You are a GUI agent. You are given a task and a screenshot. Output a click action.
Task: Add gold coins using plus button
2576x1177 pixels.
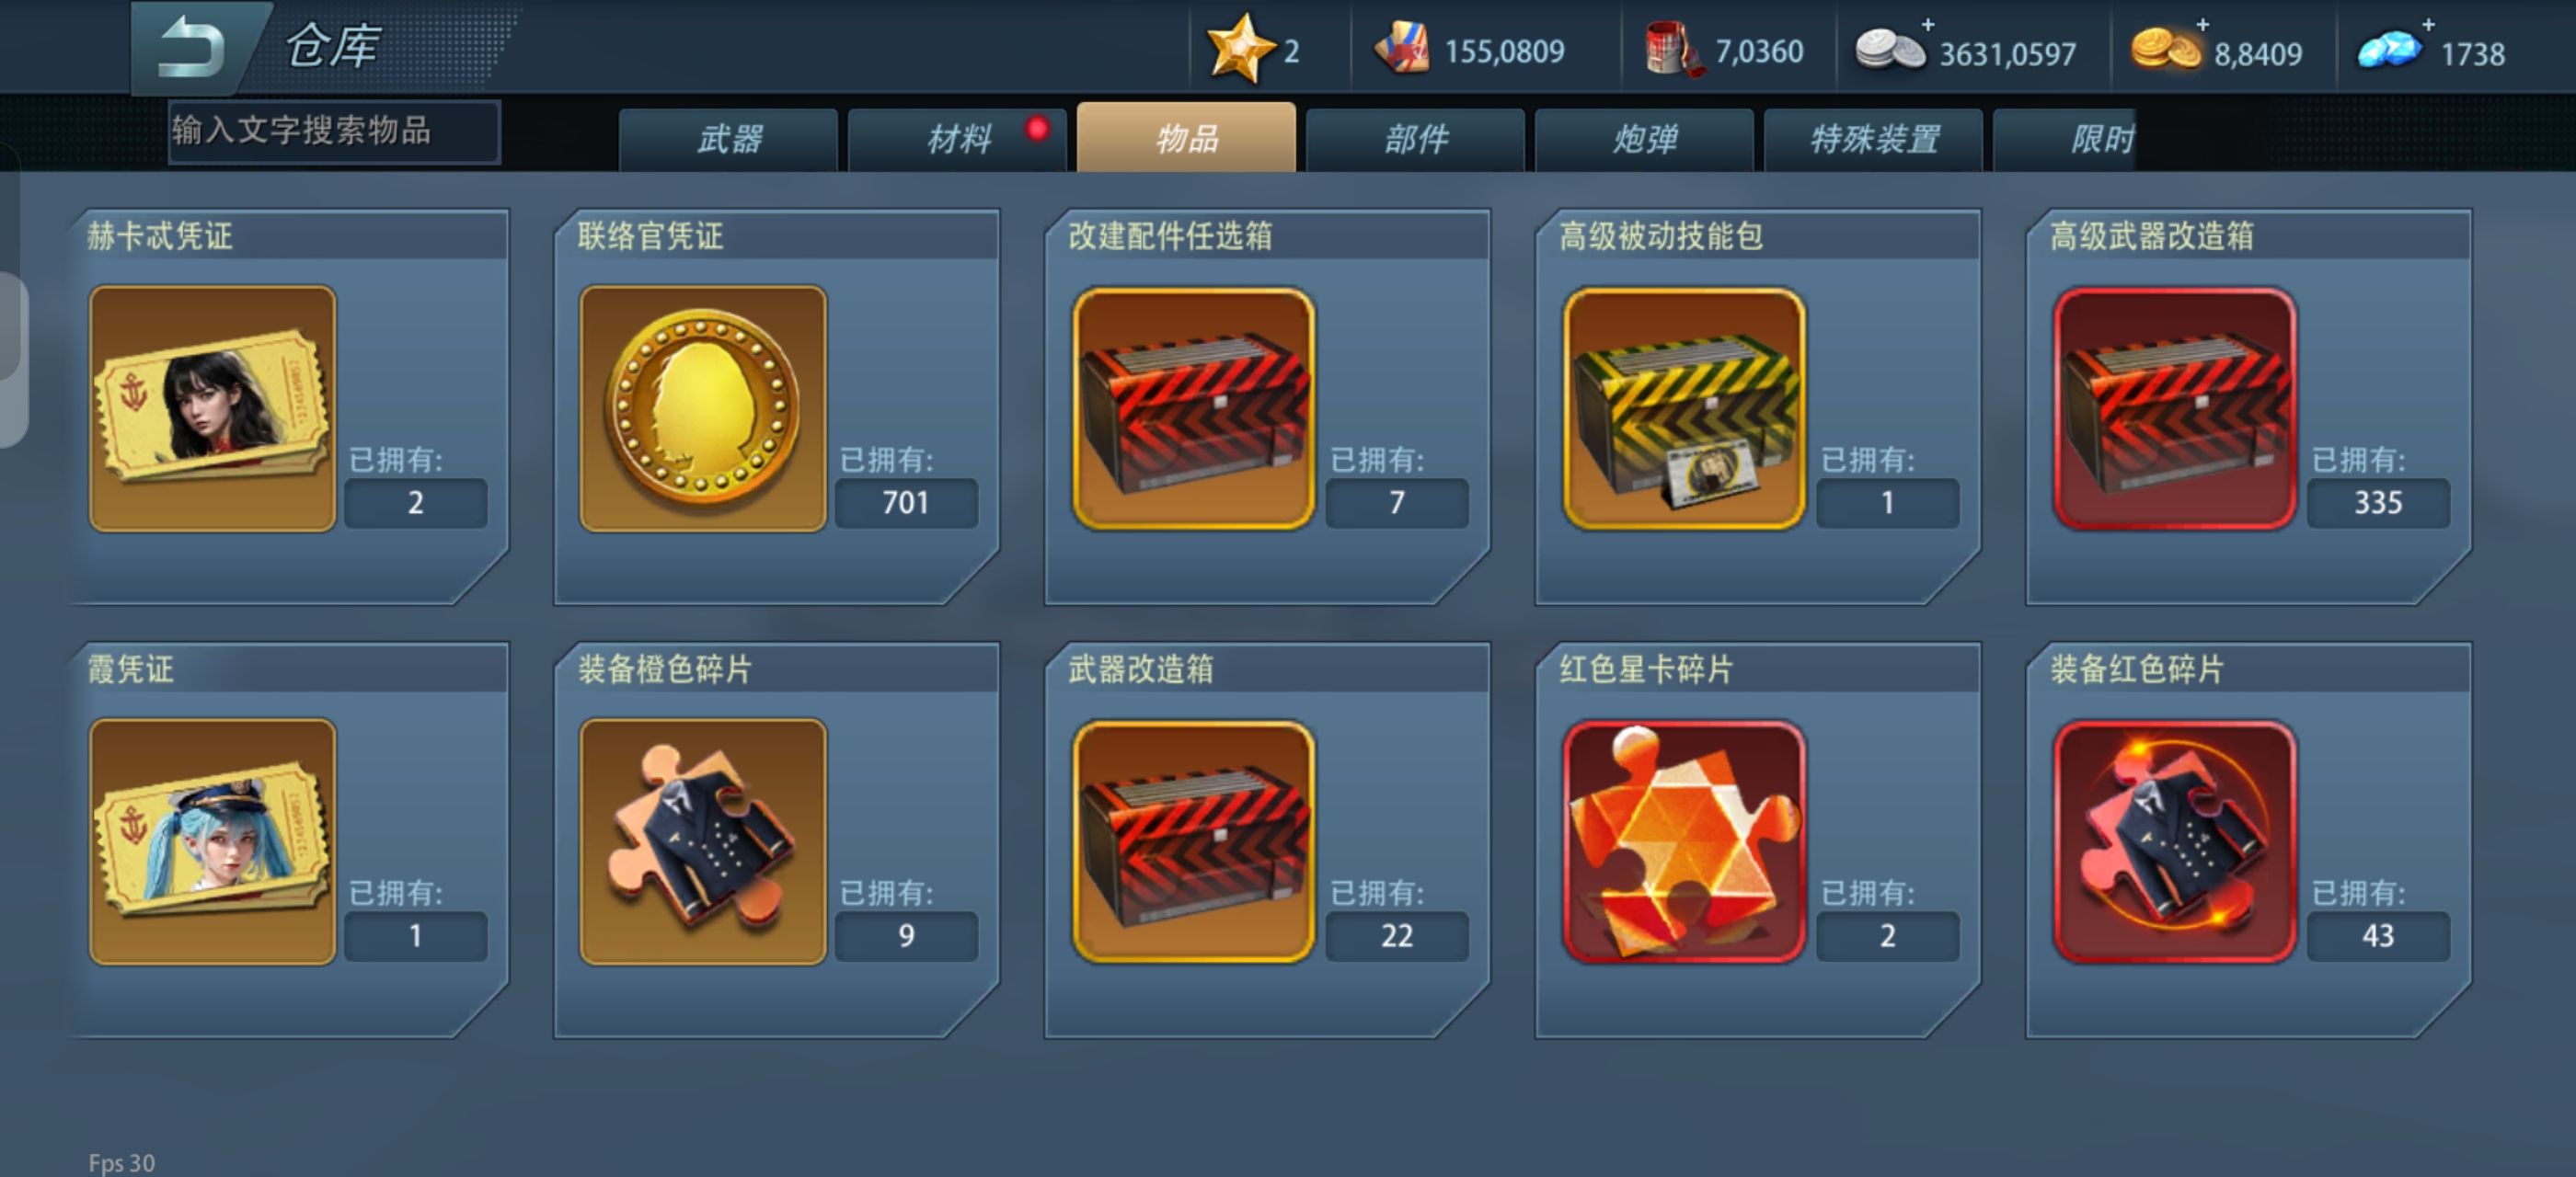[2202, 23]
